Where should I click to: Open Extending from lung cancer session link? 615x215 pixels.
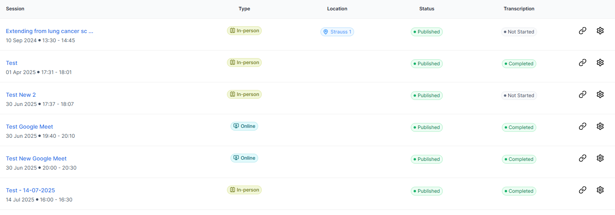pos(49,31)
